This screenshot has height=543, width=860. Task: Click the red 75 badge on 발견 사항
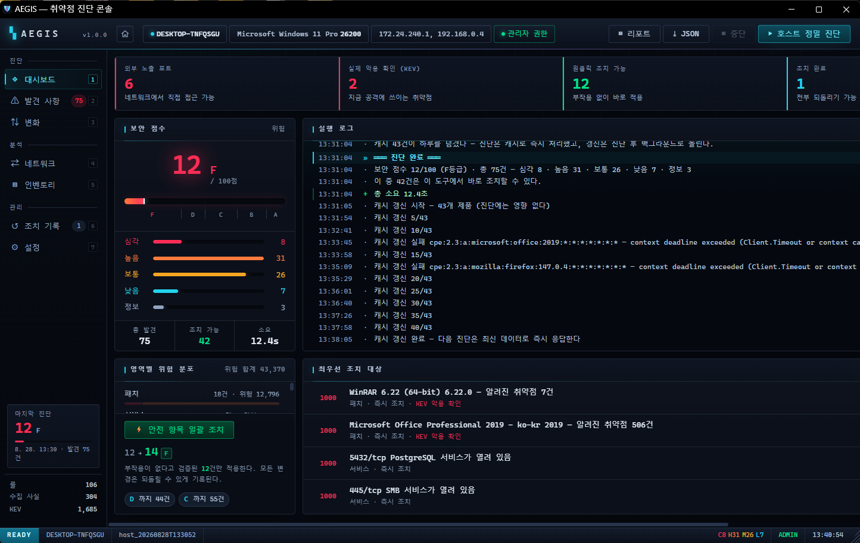[x=79, y=101]
